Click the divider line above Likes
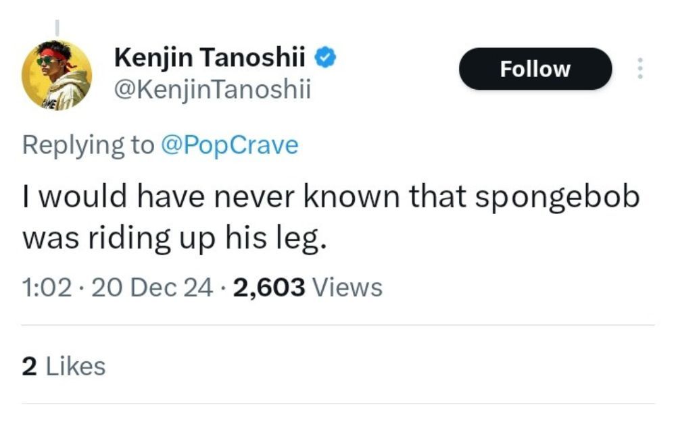 coord(338,325)
